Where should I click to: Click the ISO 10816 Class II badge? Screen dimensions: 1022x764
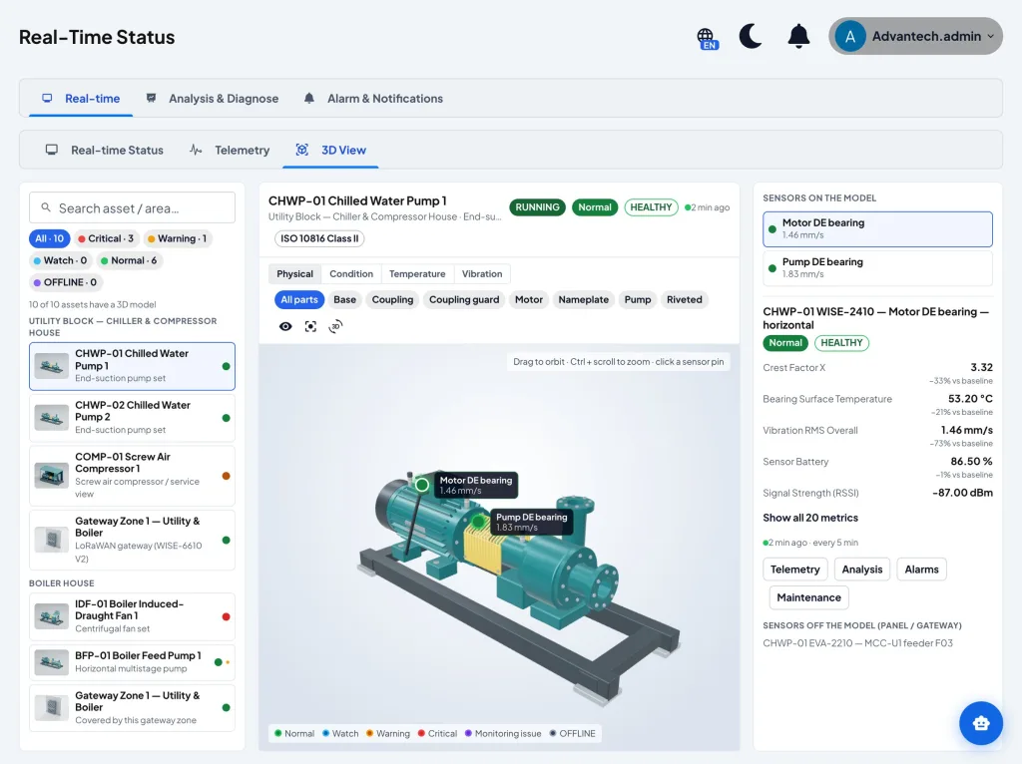[x=319, y=238]
